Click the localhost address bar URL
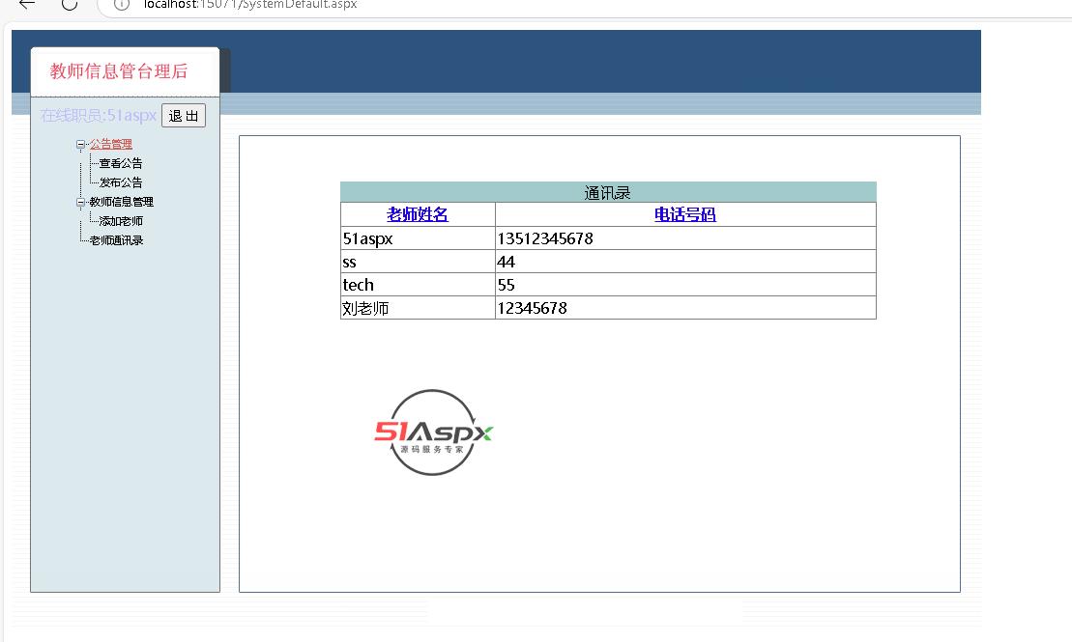This screenshot has height=642, width=1072. (x=250, y=4)
